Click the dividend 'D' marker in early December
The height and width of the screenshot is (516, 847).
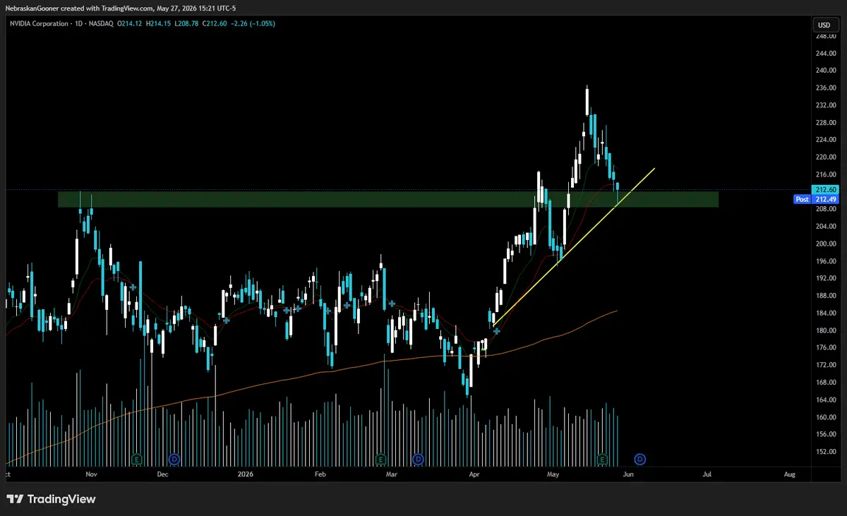click(x=174, y=460)
